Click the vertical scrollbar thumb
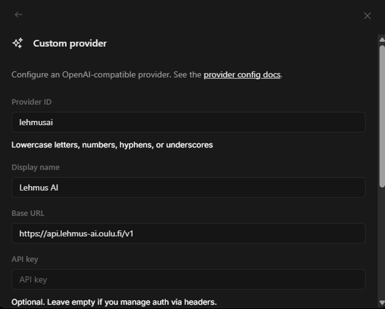385x309 pixels. coord(382,117)
